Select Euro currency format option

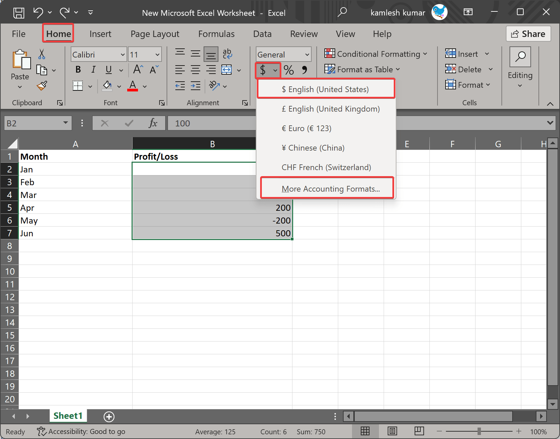click(307, 128)
